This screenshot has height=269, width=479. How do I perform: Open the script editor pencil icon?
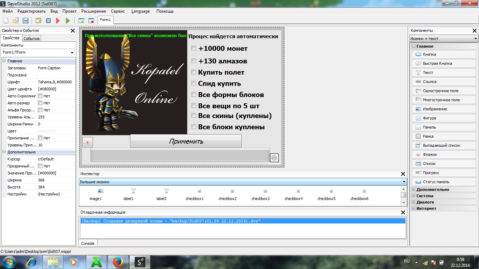click(39, 21)
